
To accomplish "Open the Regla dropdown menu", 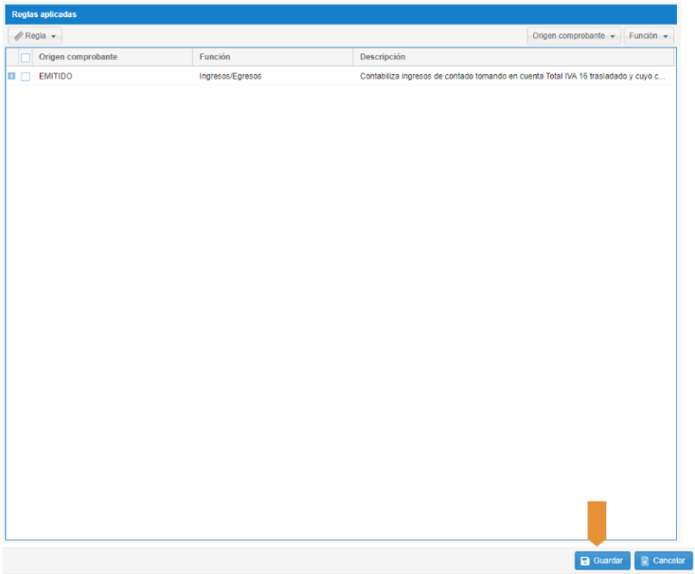I will pyautogui.click(x=35, y=36).
